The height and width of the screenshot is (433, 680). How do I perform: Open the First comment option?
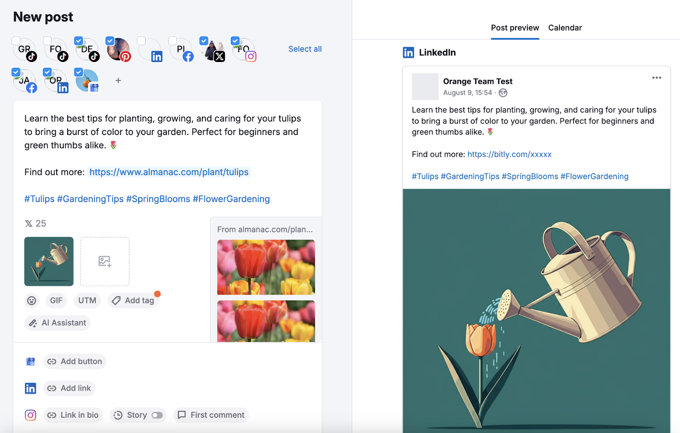(211, 415)
